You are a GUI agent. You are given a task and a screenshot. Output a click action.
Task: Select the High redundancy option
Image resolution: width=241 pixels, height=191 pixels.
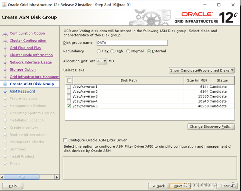click(112, 51)
